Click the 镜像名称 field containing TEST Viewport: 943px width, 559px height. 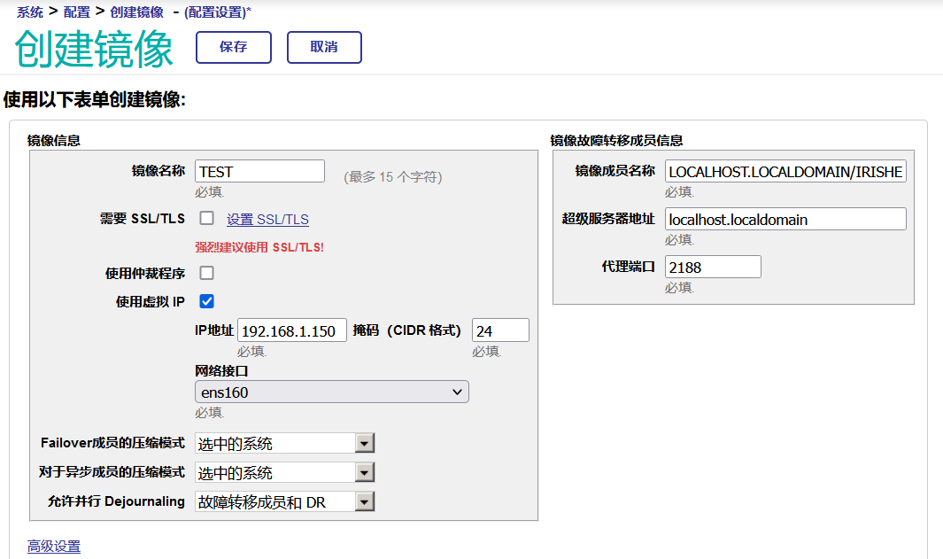click(259, 171)
